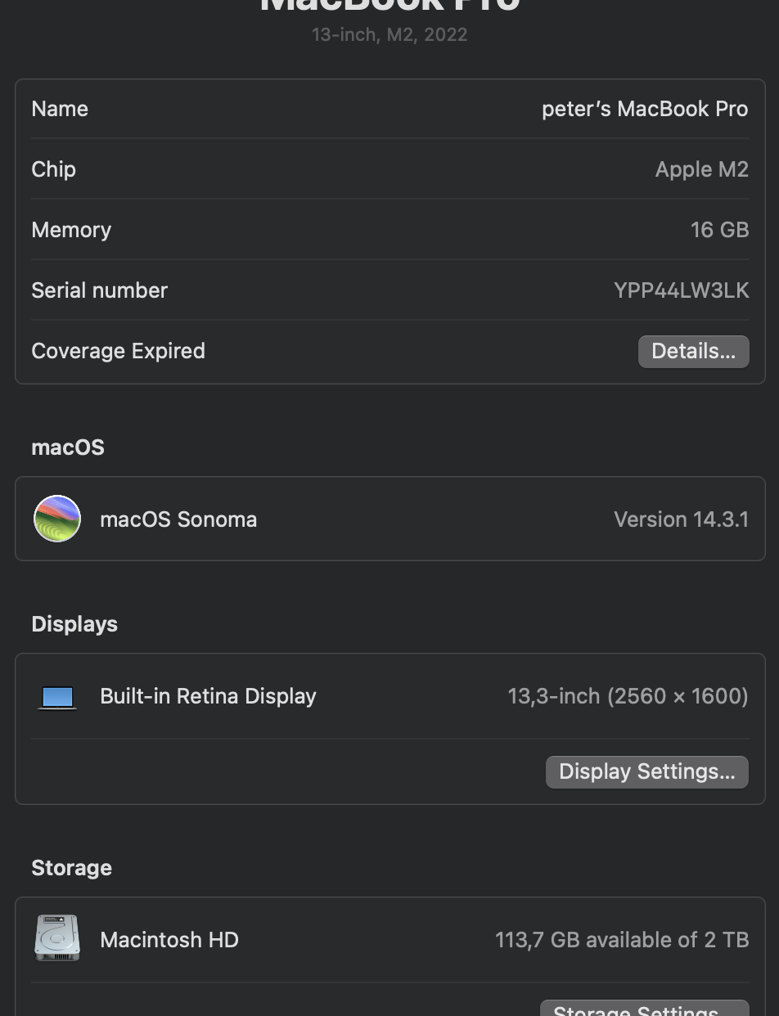779x1016 pixels.
Task: Click the Coverage Expired label
Action: tap(118, 351)
